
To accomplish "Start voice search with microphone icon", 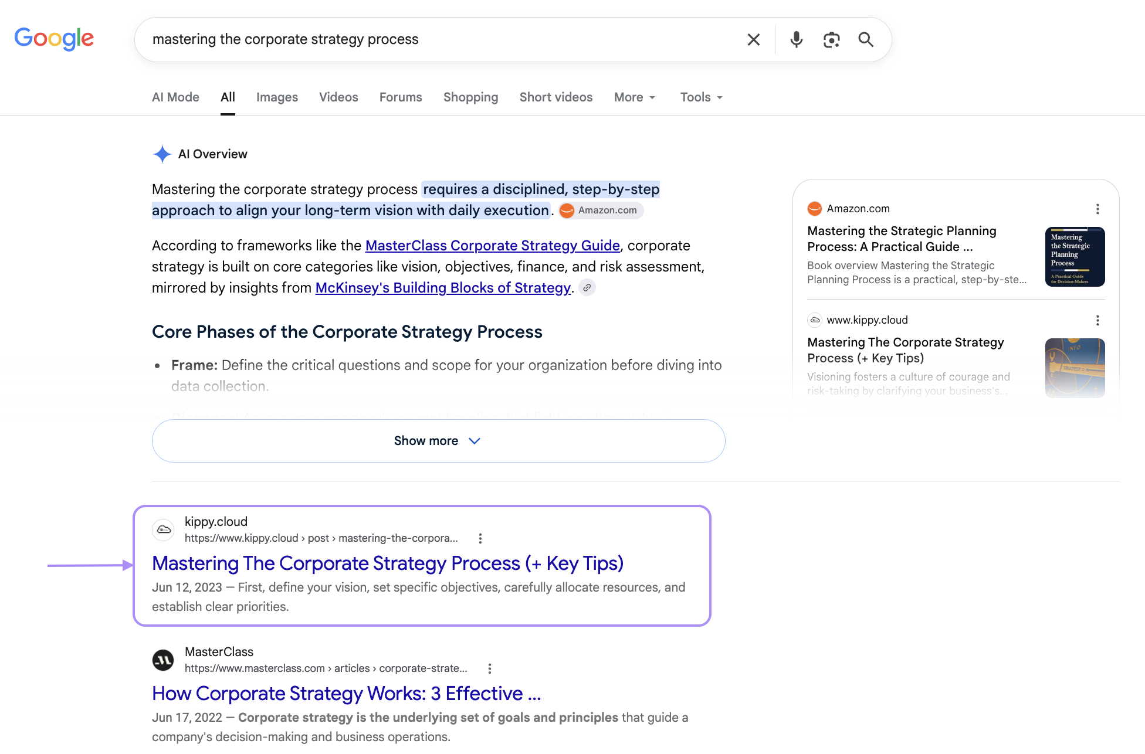I will click(796, 39).
